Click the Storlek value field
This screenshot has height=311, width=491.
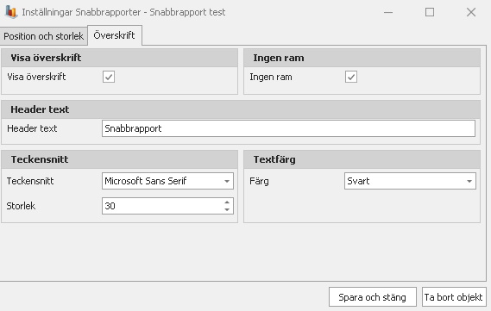pos(167,206)
